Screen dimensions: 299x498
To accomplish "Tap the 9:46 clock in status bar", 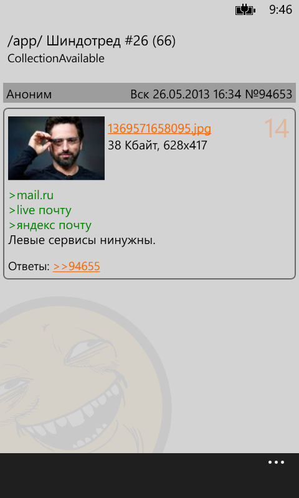I will click(280, 10).
